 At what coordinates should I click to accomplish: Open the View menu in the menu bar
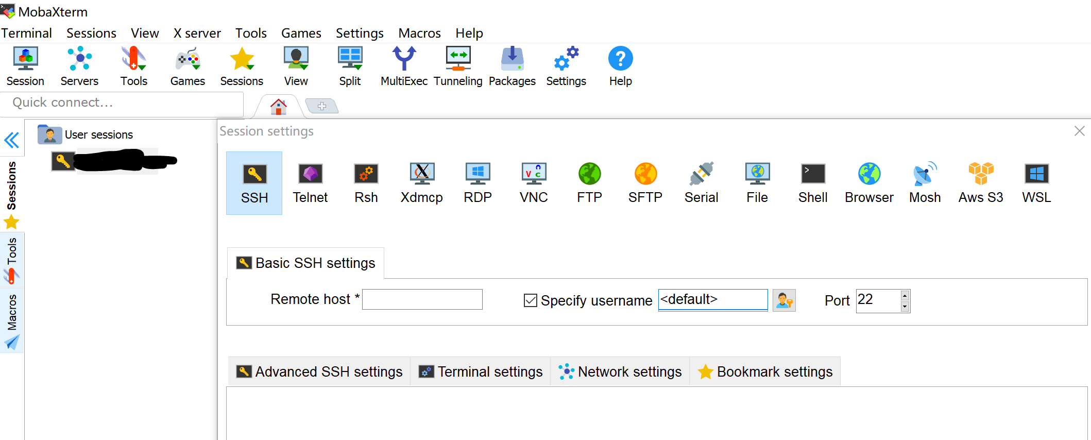point(145,33)
